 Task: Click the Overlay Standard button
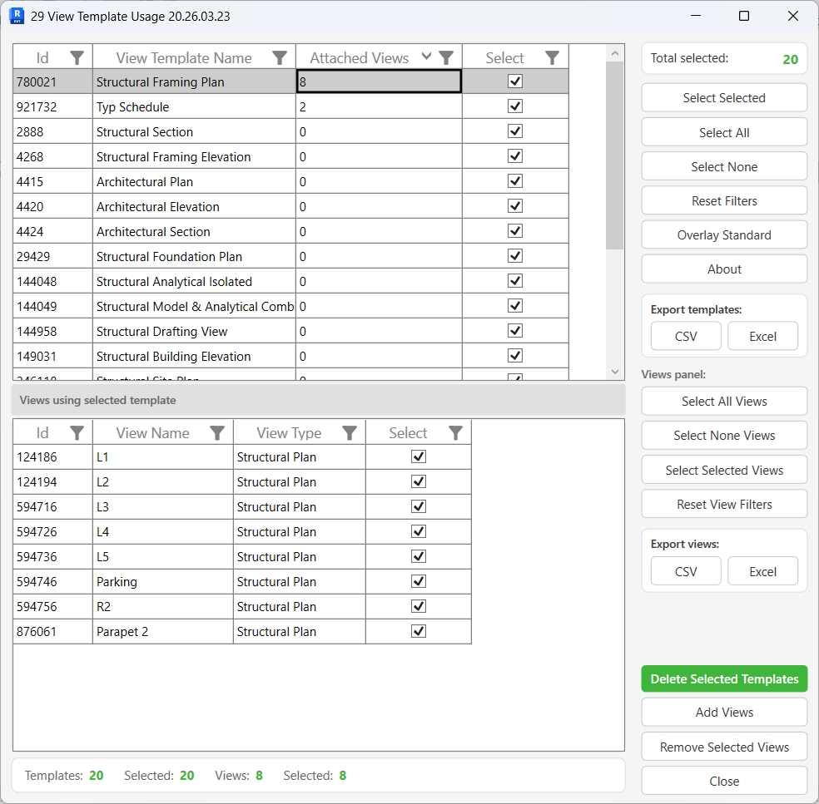723,234
